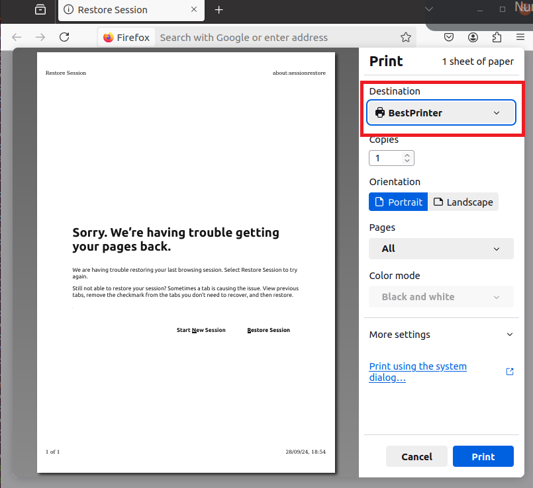
Task: Increase the number of copies
Action: [407, 155]
